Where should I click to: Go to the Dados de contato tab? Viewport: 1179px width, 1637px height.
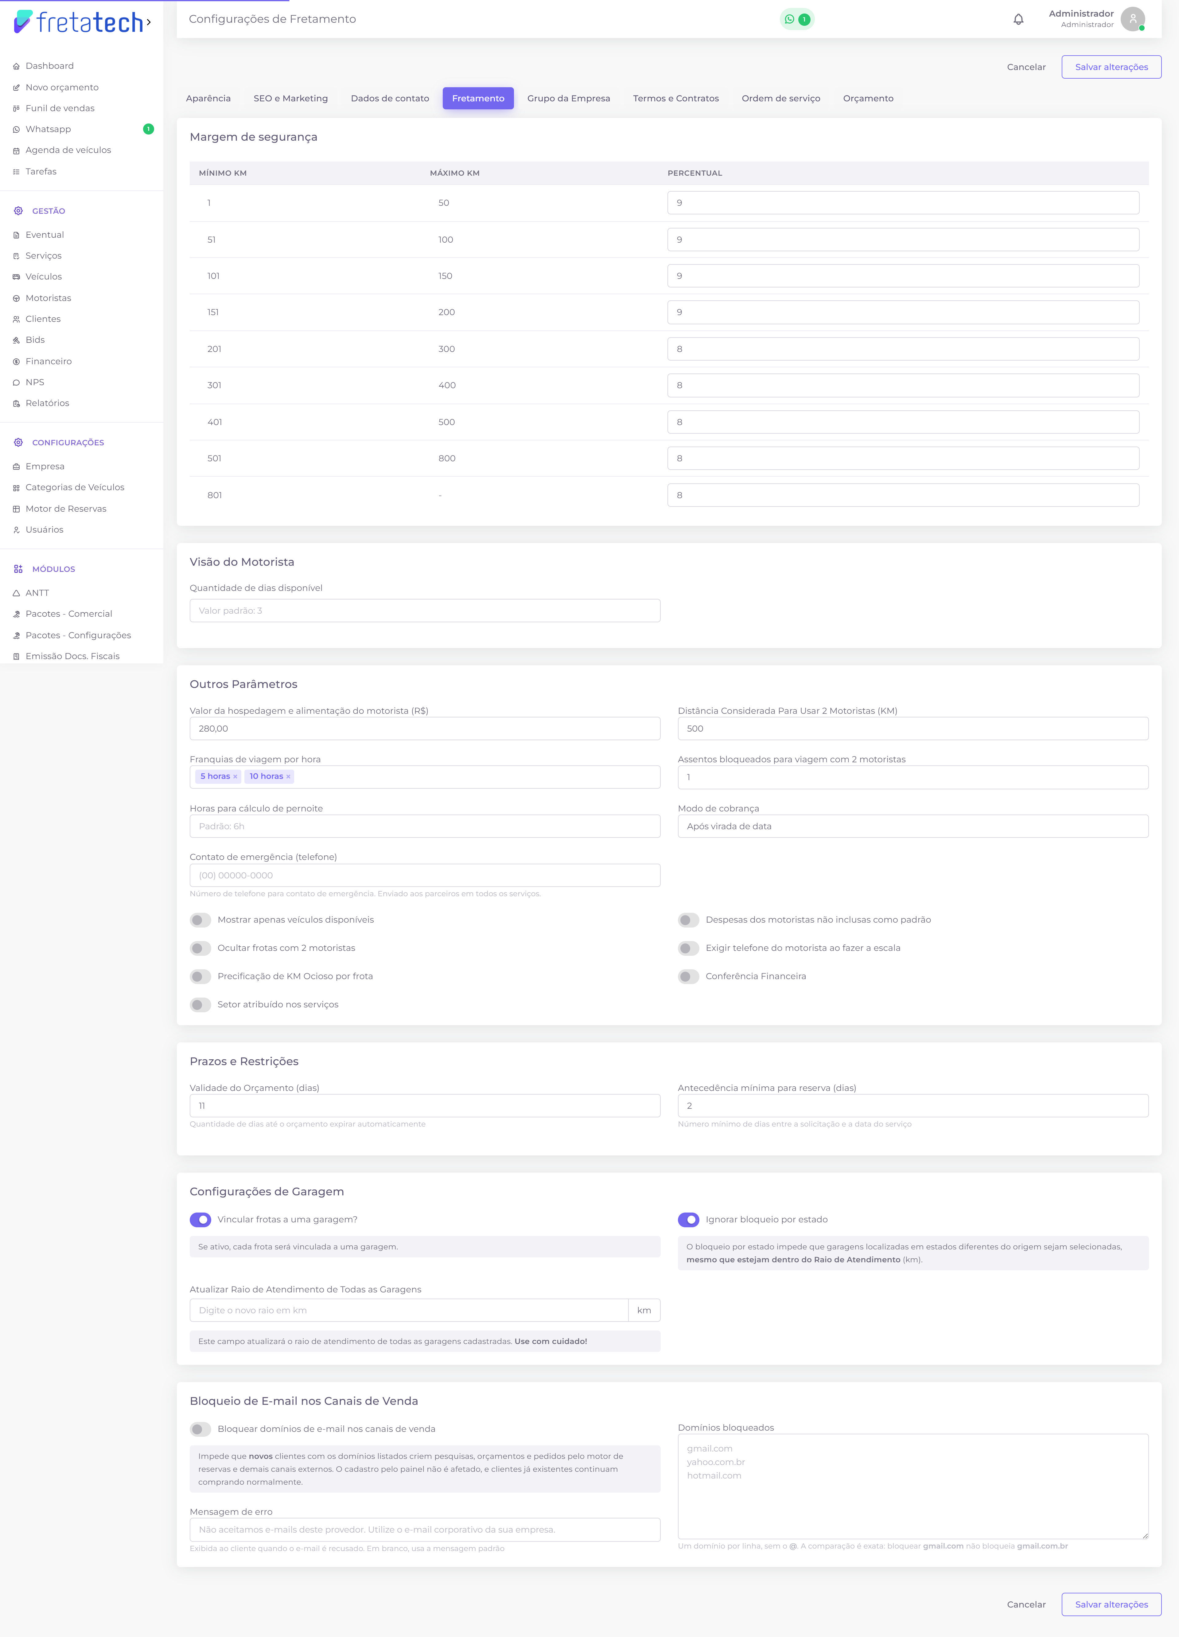(390, 98)
